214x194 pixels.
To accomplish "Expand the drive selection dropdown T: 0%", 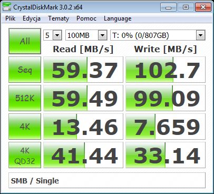I will tap(200, 35).
